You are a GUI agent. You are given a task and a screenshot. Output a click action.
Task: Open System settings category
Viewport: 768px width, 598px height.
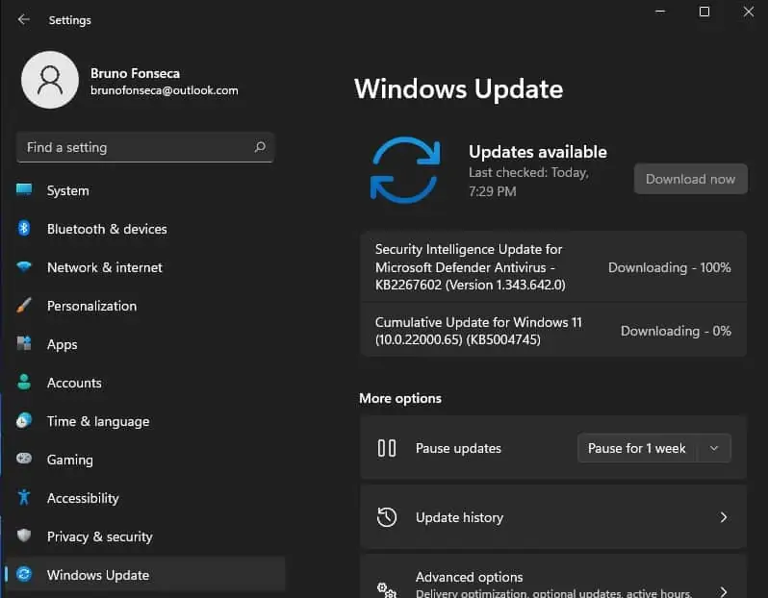145,190
